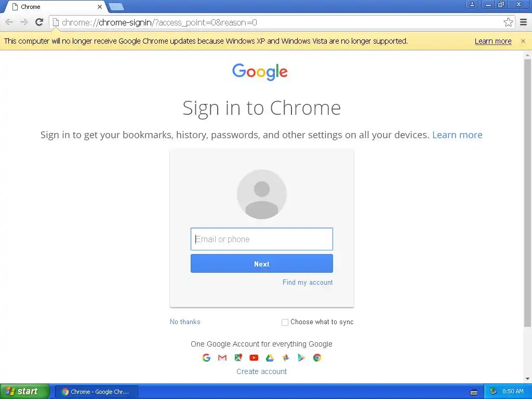Click the gray profile avatar picture

click(x=262, y=194)
